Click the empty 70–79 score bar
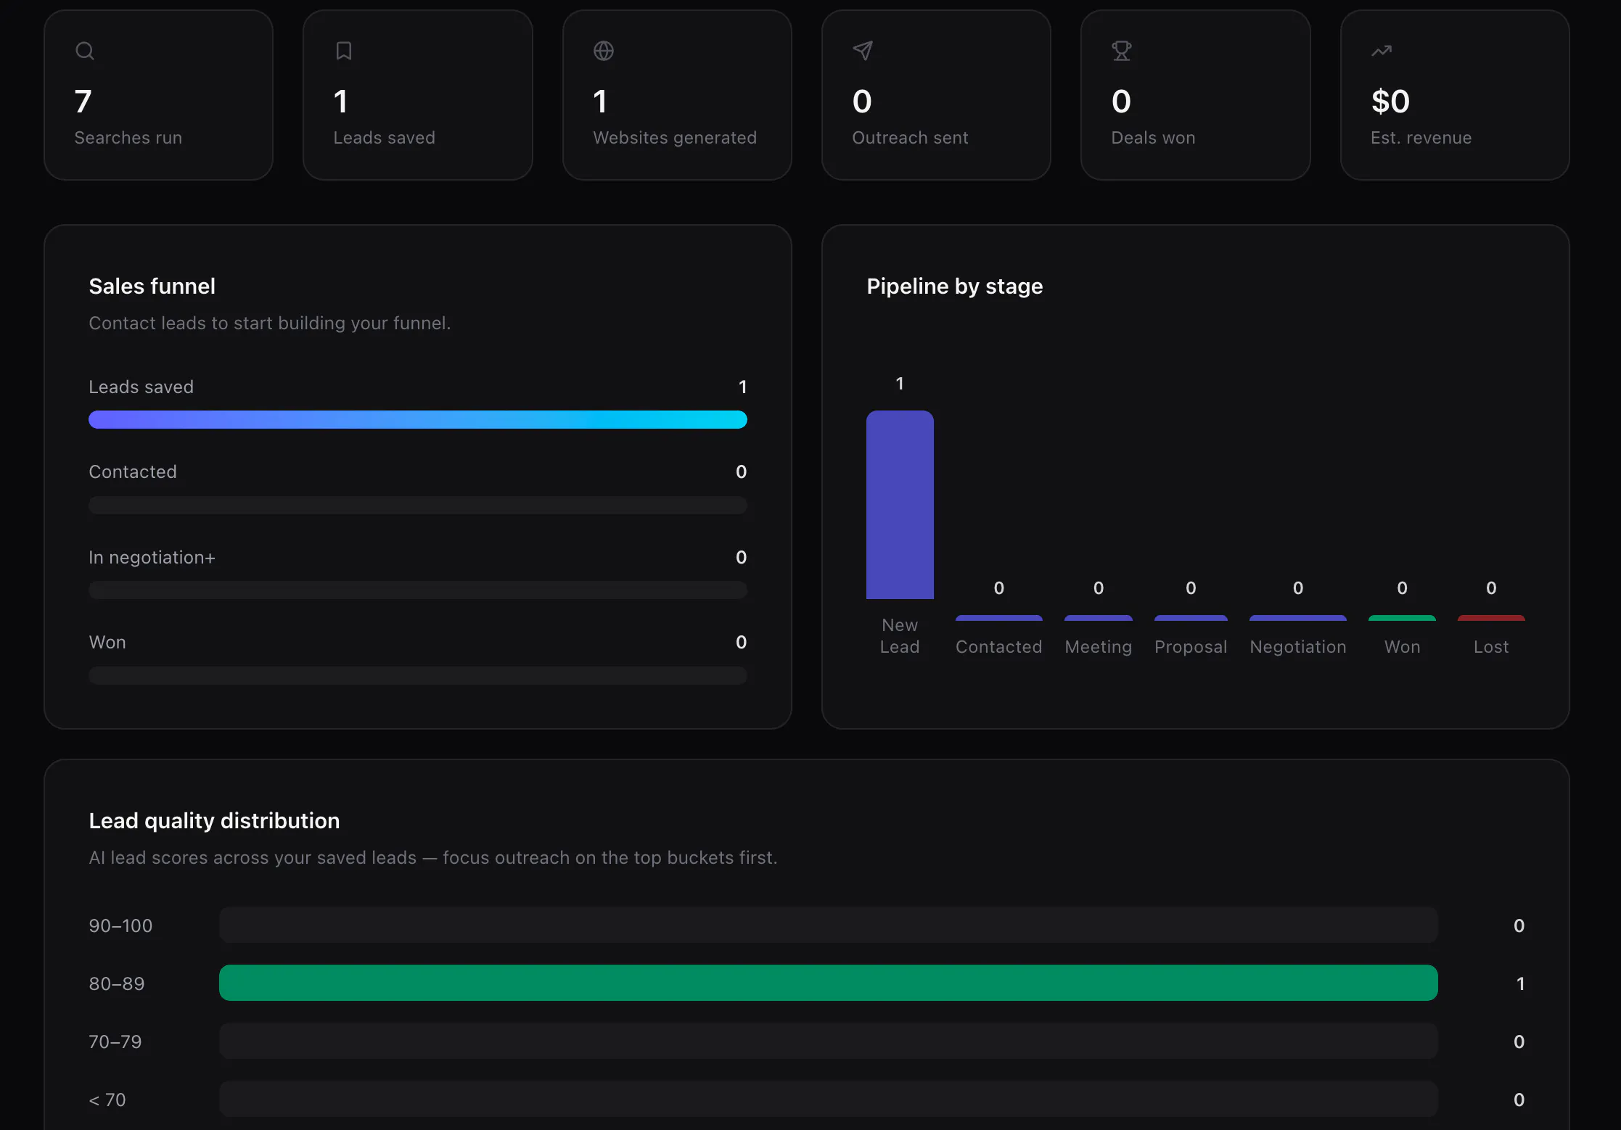1621x1130 pixels. 829,1041
